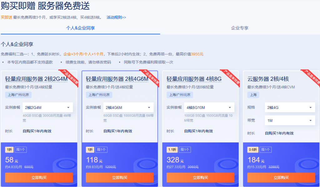Click the 0.6折 discount badge

point(252,150)
